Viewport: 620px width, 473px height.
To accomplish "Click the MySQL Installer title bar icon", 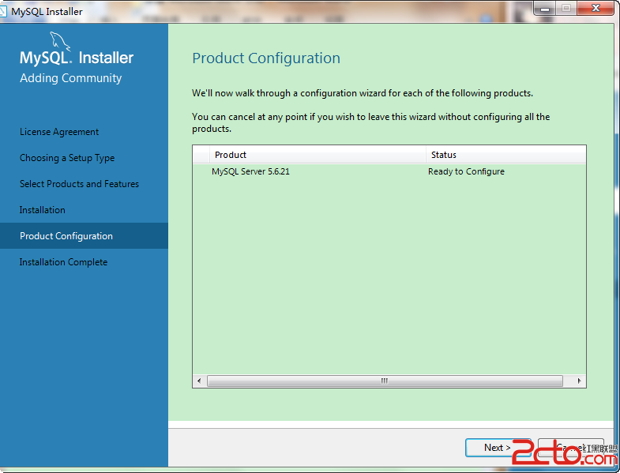I will (x=3, y=12).
